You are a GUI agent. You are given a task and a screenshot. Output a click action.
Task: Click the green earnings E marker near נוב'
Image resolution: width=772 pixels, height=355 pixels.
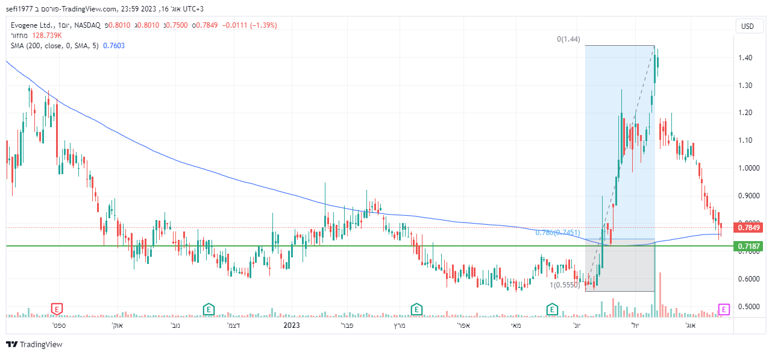click(209, 309)
